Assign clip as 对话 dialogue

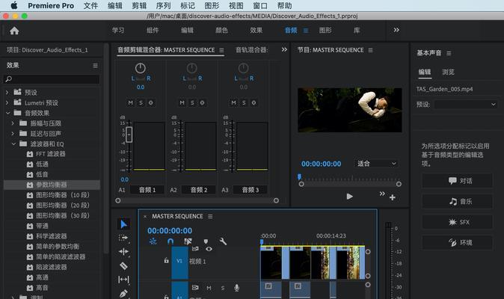click(x=457, y=181)
